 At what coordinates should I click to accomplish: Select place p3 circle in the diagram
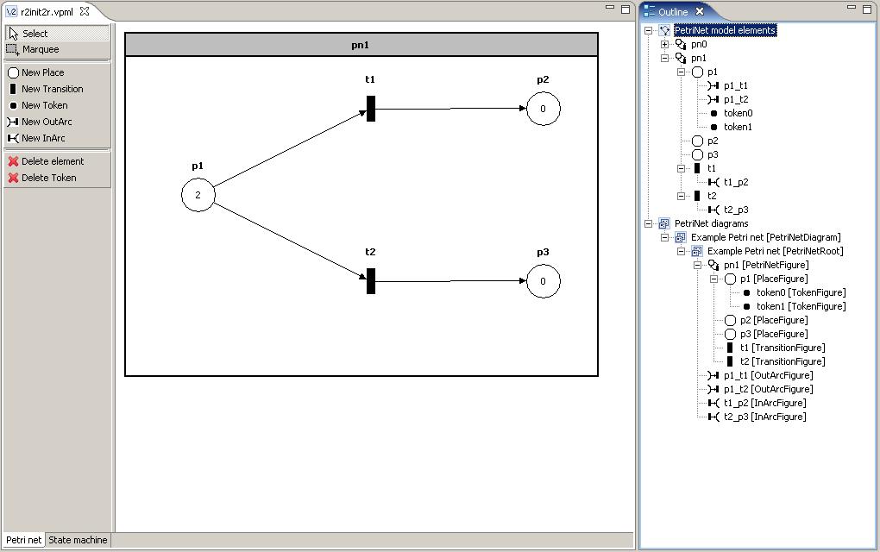point(544,281)
